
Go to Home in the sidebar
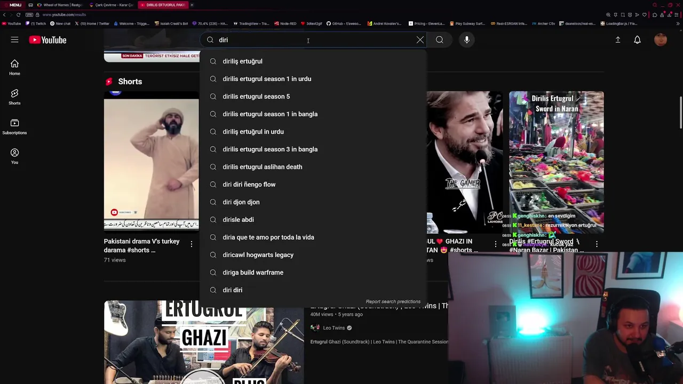[14, 67]
